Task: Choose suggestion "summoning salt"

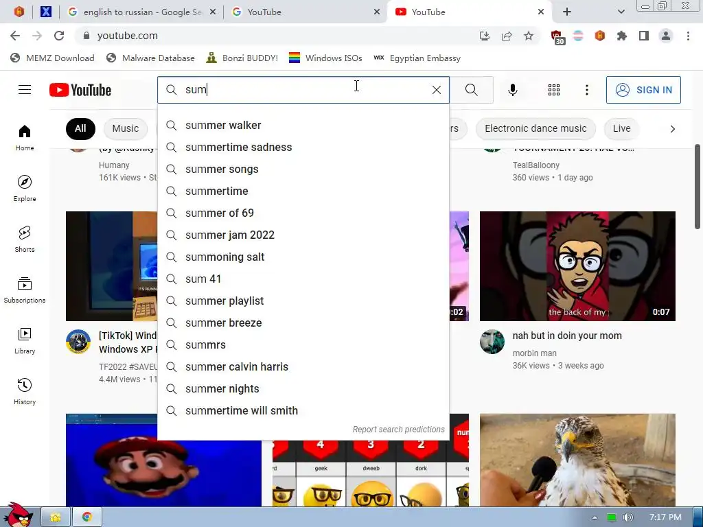Action: pyautogui.click(x=303, y=257)
